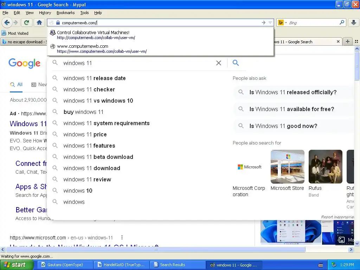Click the forward navigation arrow

click(15, 22)
